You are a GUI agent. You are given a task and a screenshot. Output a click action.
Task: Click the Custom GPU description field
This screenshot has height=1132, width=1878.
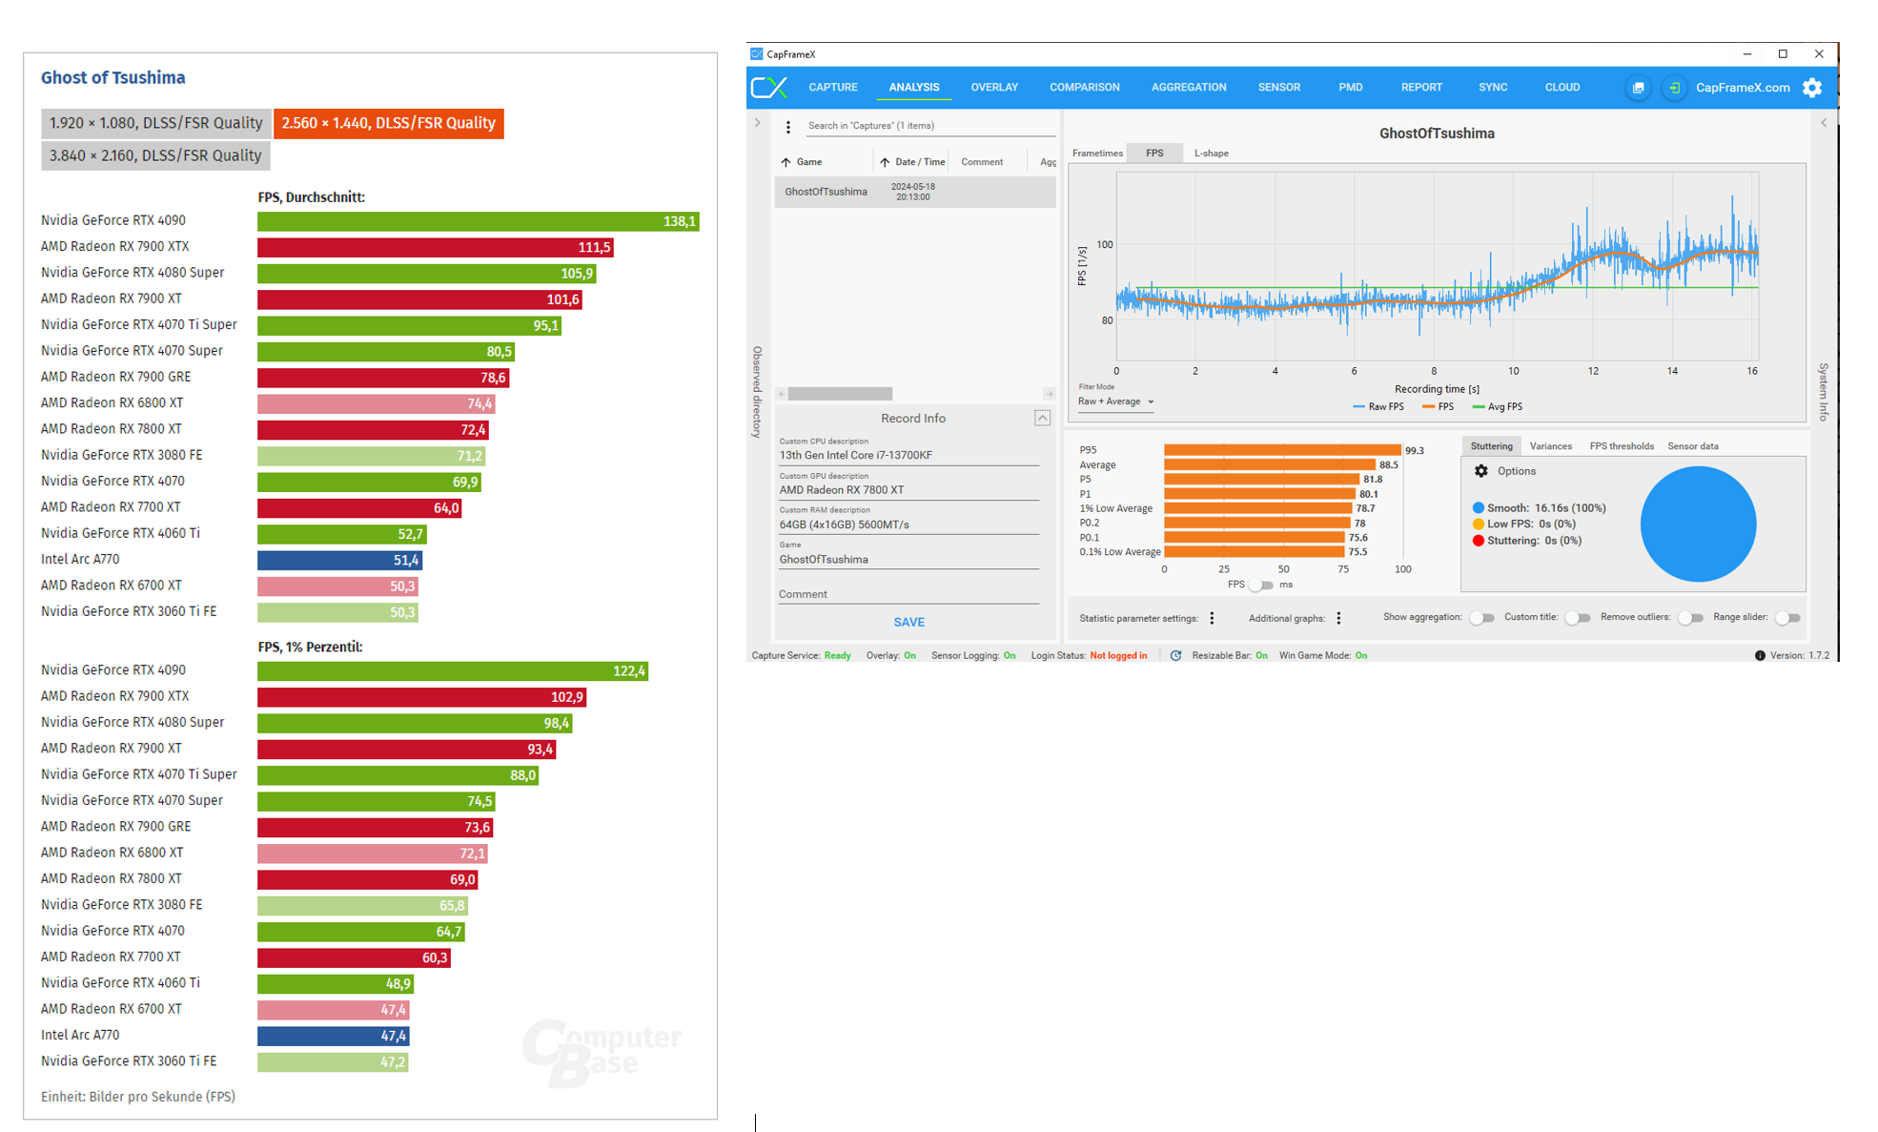[x=908, y=490]
